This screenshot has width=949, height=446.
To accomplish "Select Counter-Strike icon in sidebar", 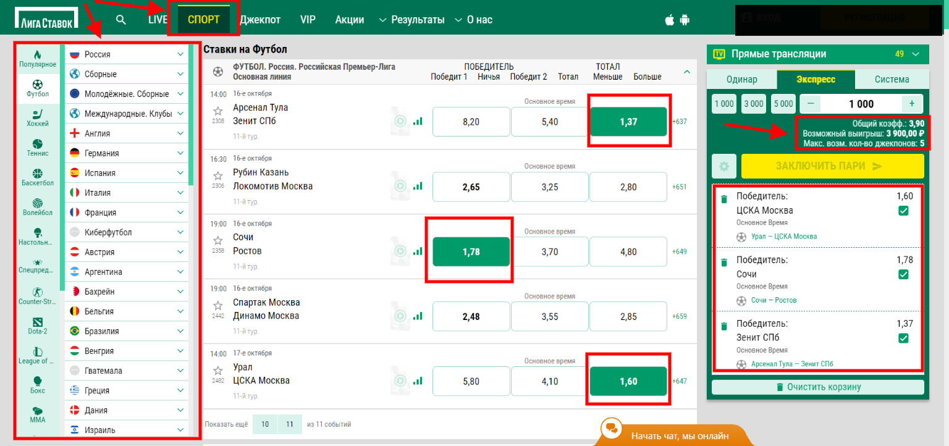I will coord(38,292).
